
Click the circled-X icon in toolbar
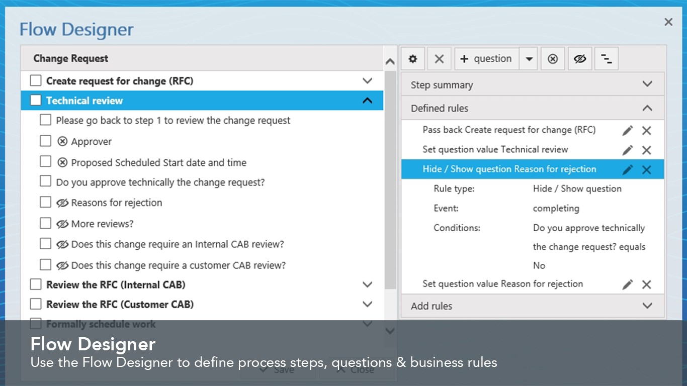point(553,59)
